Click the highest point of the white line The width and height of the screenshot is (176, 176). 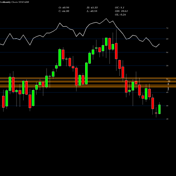tap(106, 19)
